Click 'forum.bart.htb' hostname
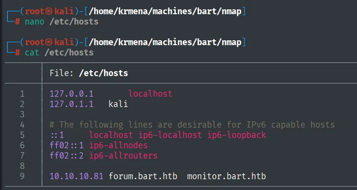Viewport: 357px width, 190px height. (143, 176)
